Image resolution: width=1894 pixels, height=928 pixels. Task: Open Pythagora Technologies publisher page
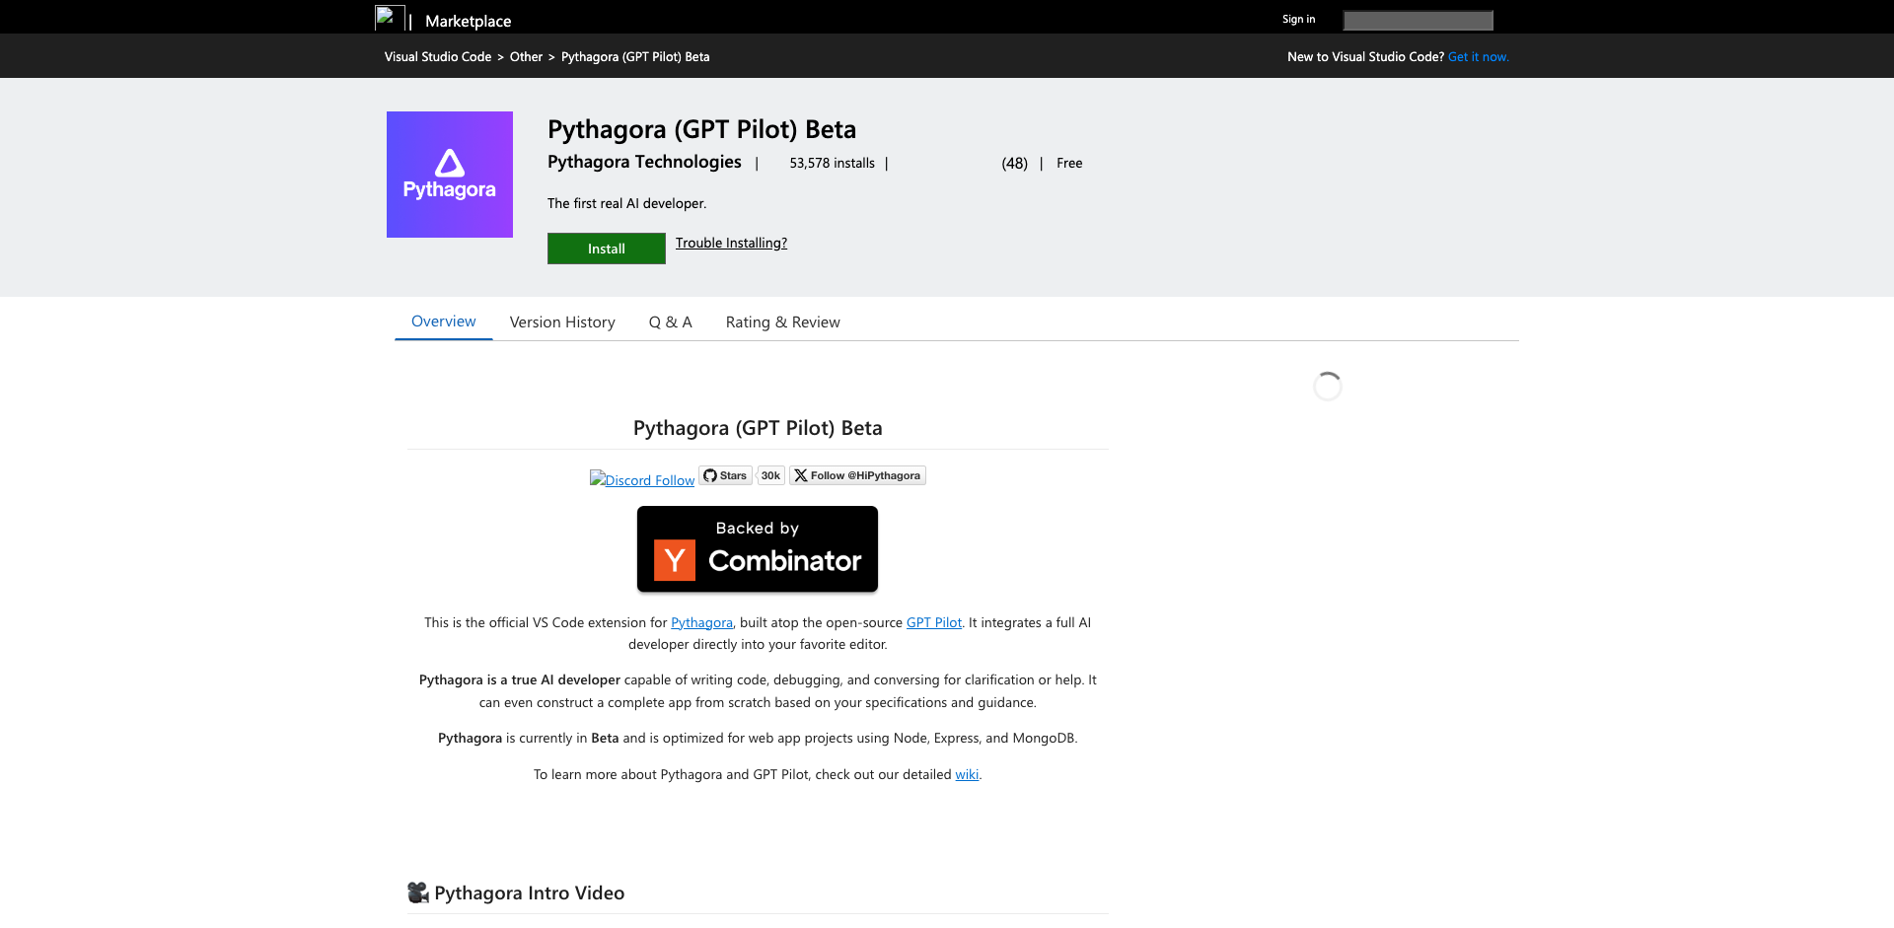pyautogui.click(x=644, y=162)
